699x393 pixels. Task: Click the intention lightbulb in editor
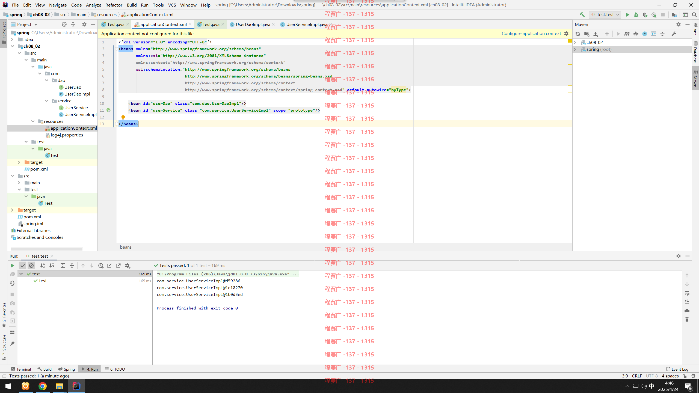point(123,118)
